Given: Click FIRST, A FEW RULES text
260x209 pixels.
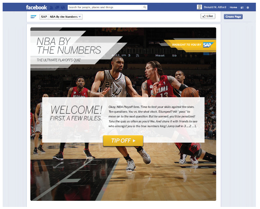Looking at the screenshot, I should (76, 118).
